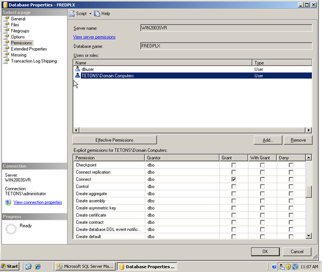Click the Database name field
Viewport: 322px width, 272px height.
pyautogui.click(x=226, y=46)
